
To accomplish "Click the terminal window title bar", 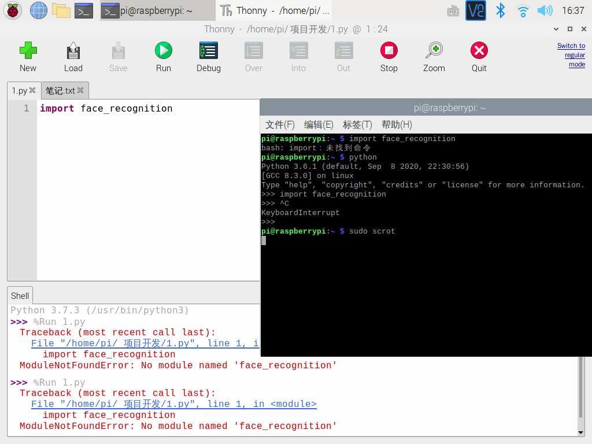I will click(x=426, y=108).
